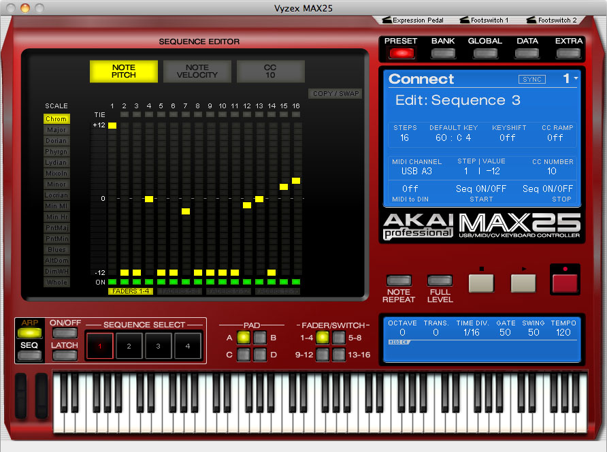607x452 pixels.
Task: Choose sequence 3 in Sequence Select
Action: click(158, 347)
